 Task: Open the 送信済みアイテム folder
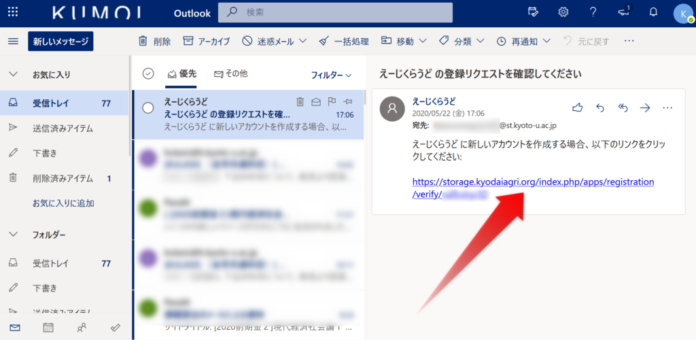point(63,129)
